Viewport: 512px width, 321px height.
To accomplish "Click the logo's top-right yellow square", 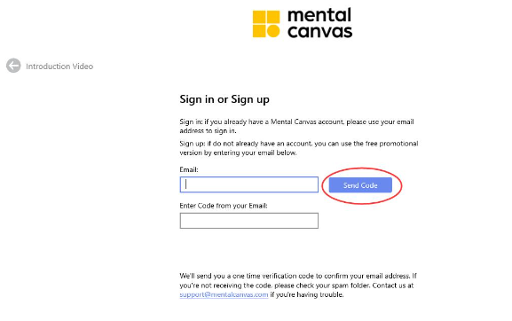I will [x=273, y=17].
